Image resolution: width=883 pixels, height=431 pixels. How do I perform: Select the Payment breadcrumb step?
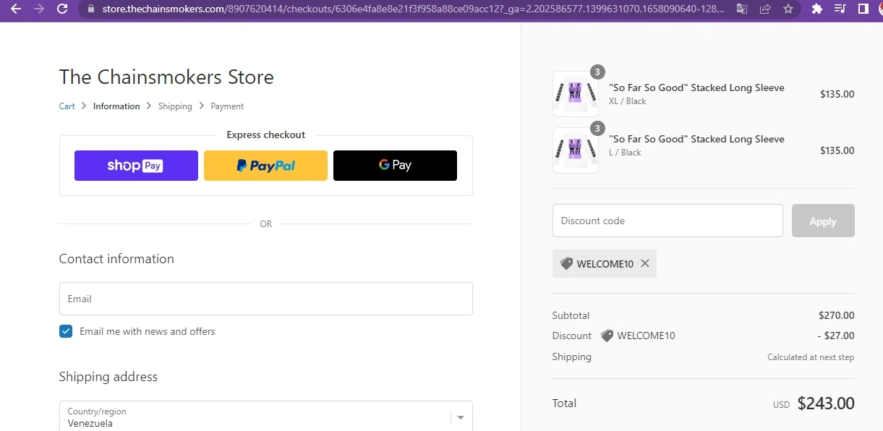point(227,106)
